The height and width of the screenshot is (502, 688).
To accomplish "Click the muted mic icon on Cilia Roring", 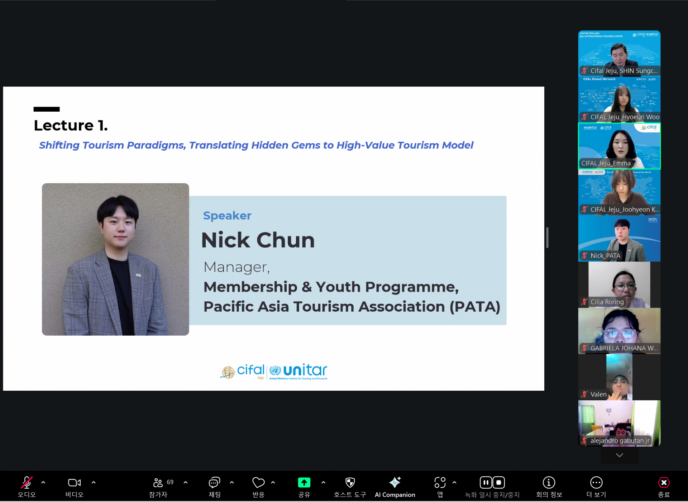I will [584, 302].
